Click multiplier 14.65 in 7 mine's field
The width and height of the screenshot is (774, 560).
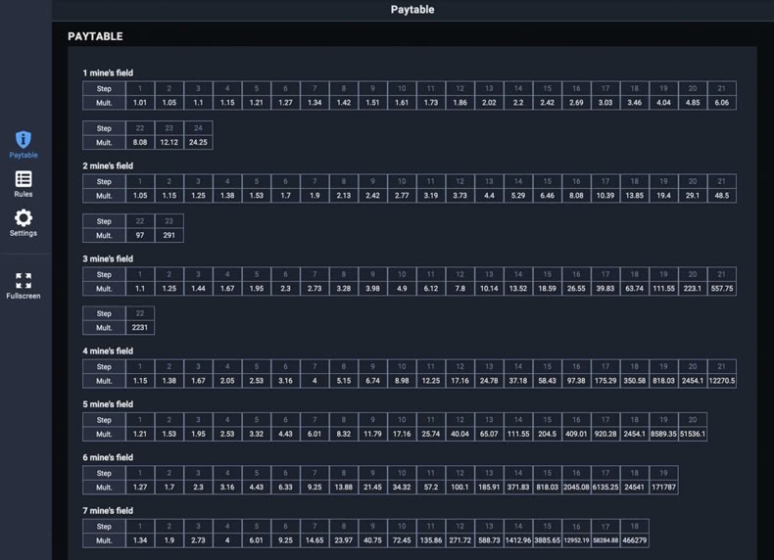pyautogui.click(x=314, y=540)
